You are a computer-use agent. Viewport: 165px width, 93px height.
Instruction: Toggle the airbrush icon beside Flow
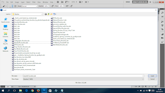coord(67,6)
